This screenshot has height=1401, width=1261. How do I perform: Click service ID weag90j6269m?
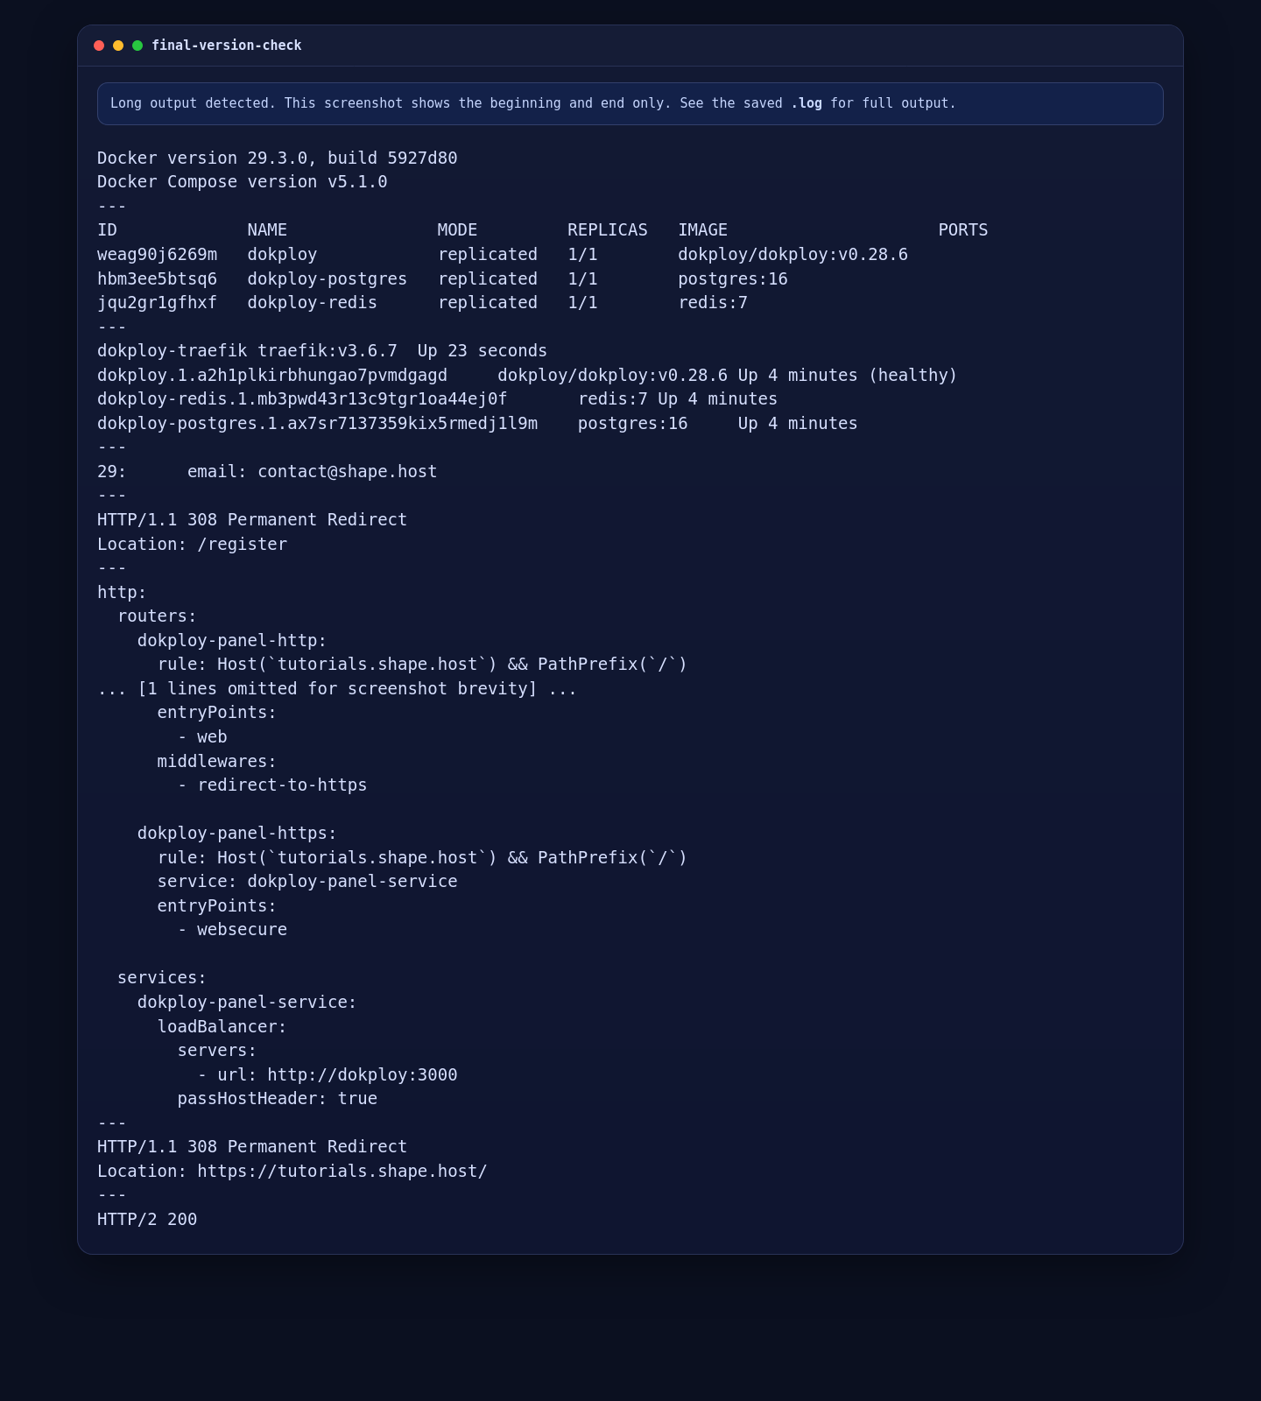158,255
